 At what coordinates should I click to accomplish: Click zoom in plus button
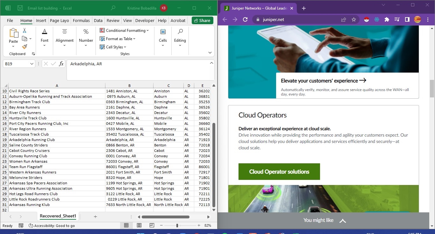click(x=199, y=225)
